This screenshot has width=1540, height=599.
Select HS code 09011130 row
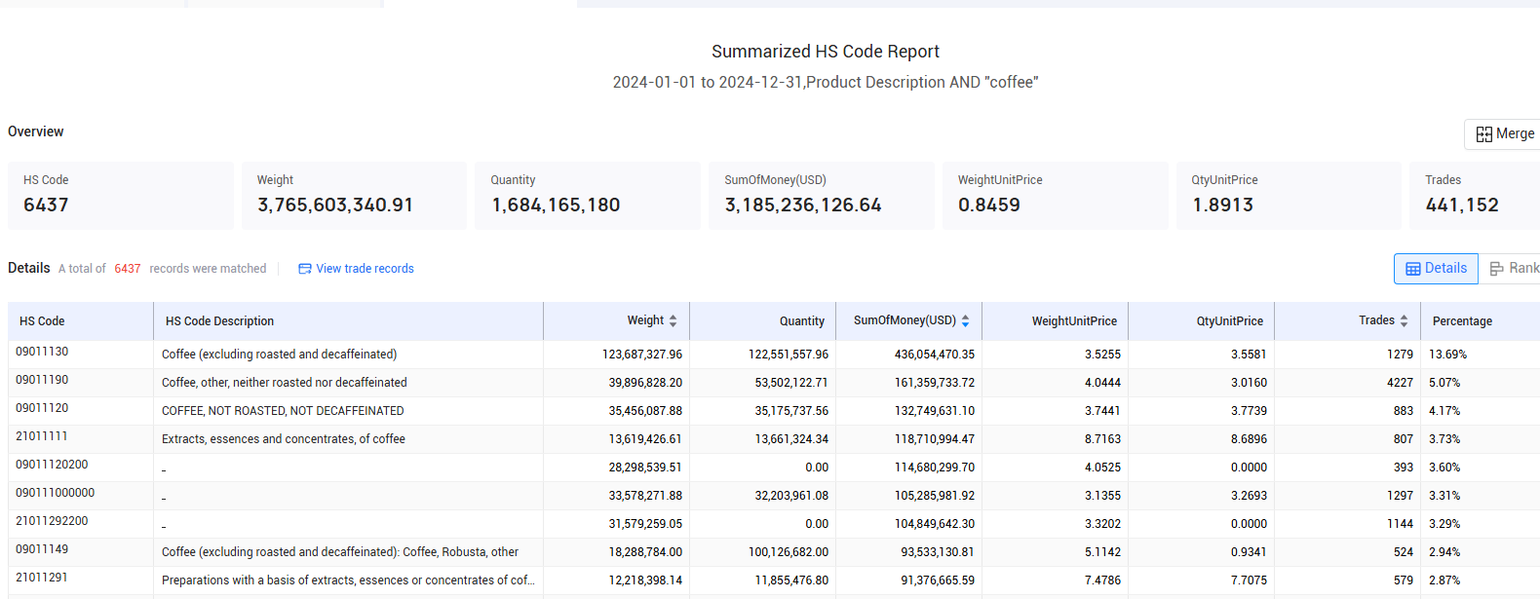[x=774, y=355]
